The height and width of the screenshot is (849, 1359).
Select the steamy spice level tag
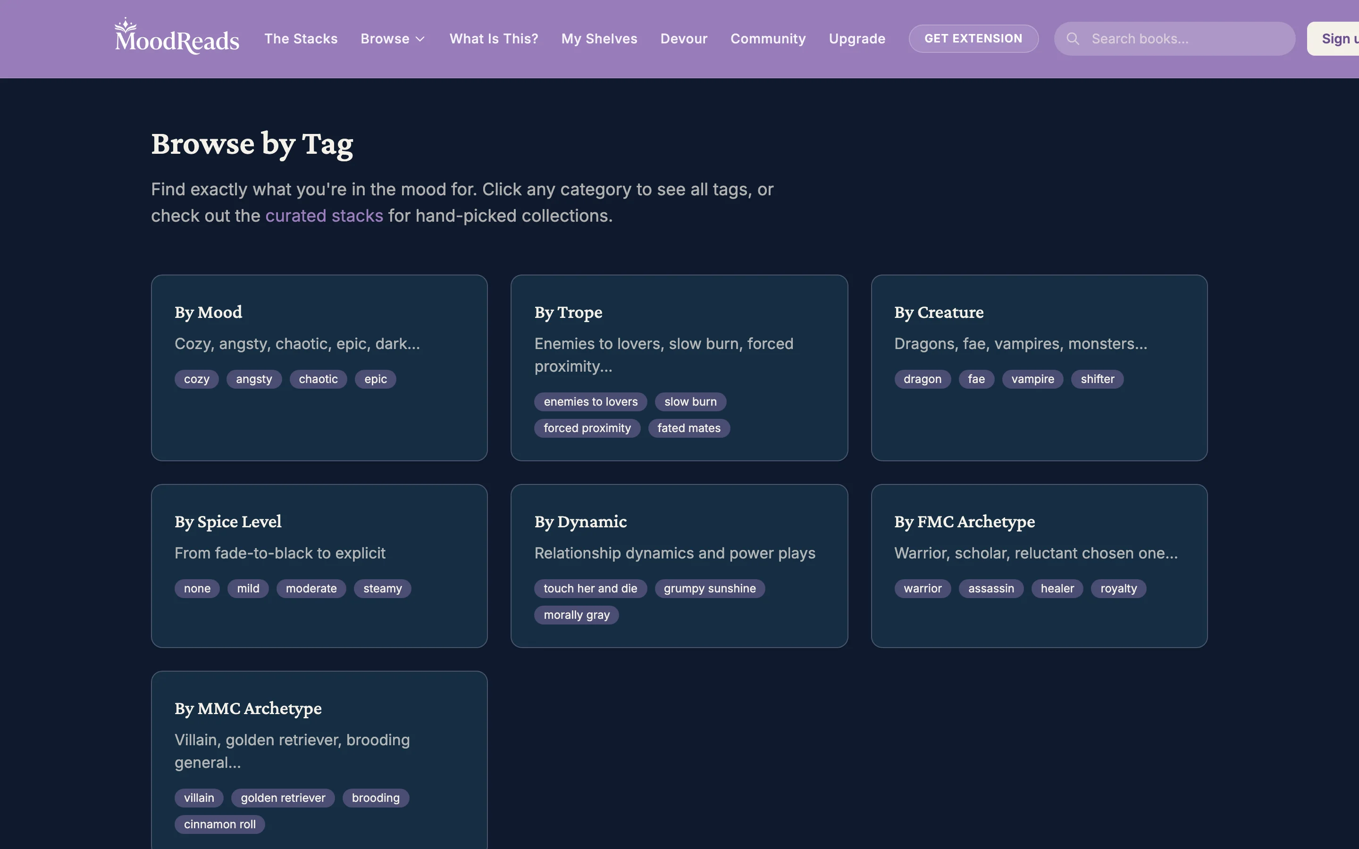pyautogui.click(x=382, y=589)
